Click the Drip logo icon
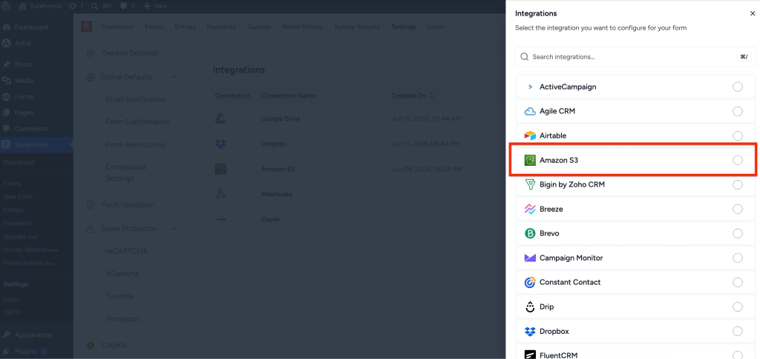This screenshot has width=760, height=359. pyautogui.click(x=530, y=307)
